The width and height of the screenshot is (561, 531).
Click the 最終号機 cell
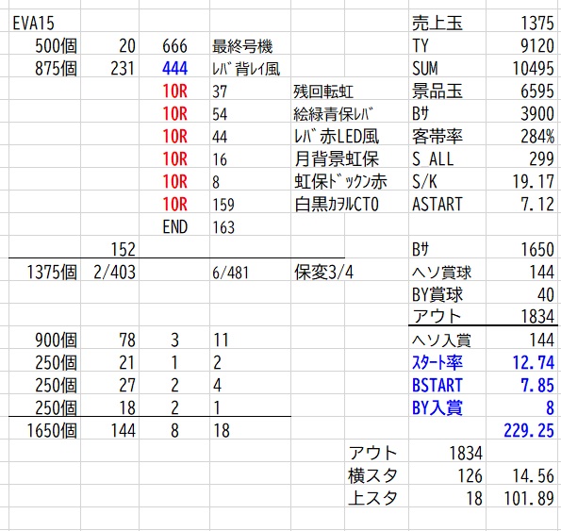(242, 46)
